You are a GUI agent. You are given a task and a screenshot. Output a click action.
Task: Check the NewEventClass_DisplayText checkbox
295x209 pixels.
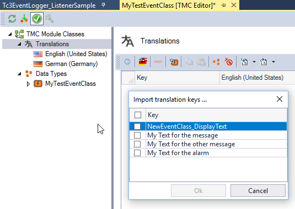point(137,127)
